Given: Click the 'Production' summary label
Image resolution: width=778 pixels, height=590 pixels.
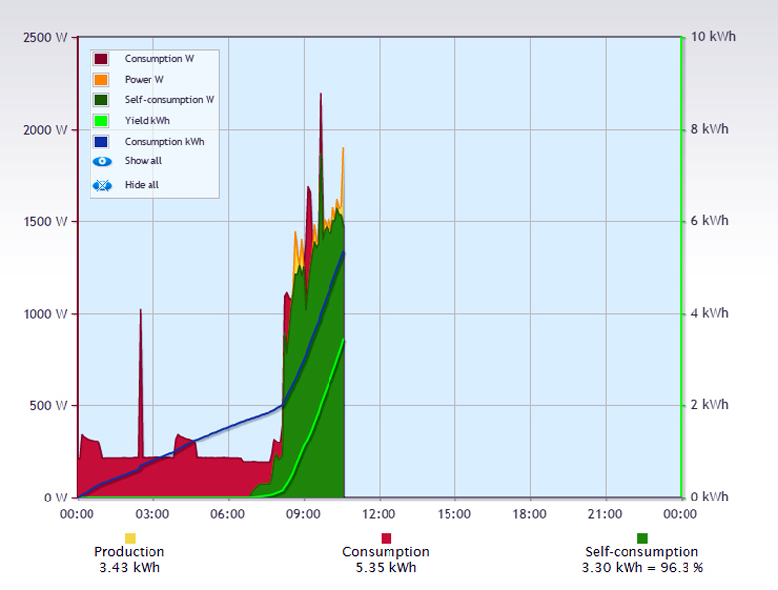Looking at the screenshot, I should point(130,552).
